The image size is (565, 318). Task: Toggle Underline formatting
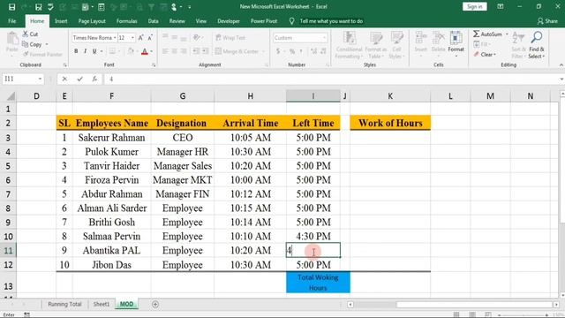coord(94,51)
